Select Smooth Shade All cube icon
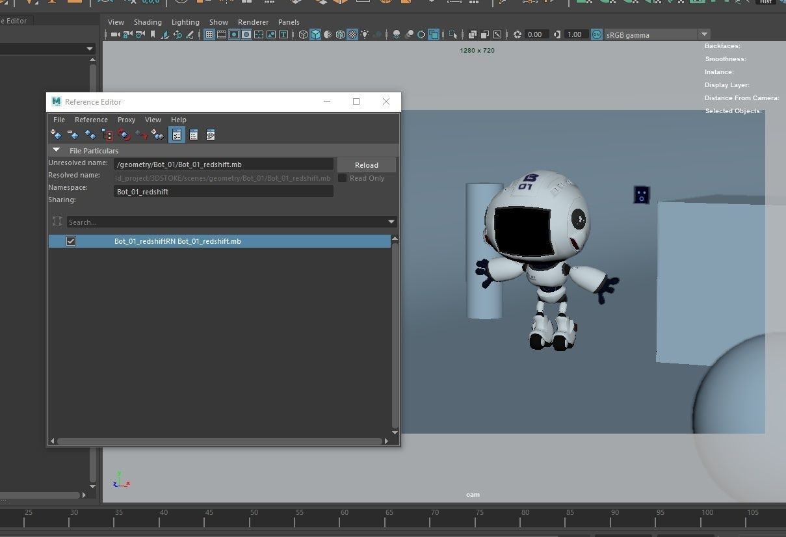 tap(315, 34)
